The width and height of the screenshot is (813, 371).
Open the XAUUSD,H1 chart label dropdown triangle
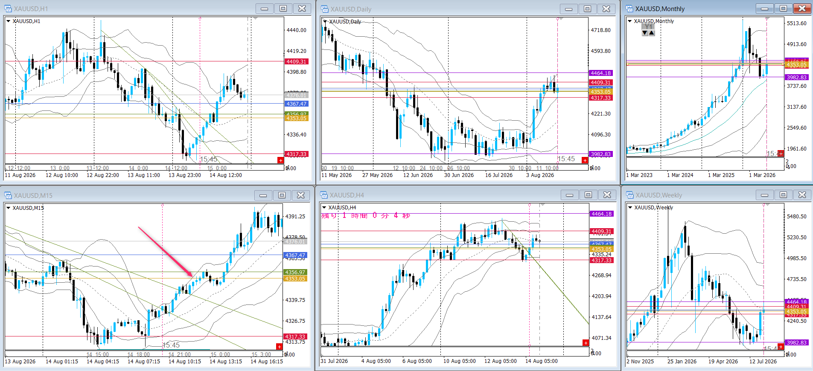click(9, 21)
